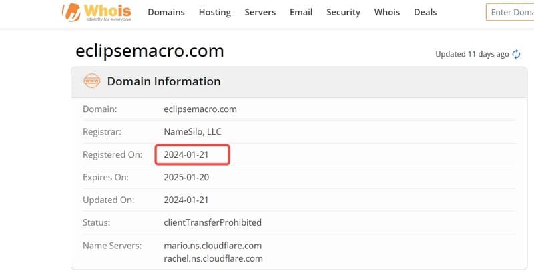This screenshot has height=275, width=534.
Task: Click the mario.ns.cloudflare.com name server
Action: pos(212,246)
